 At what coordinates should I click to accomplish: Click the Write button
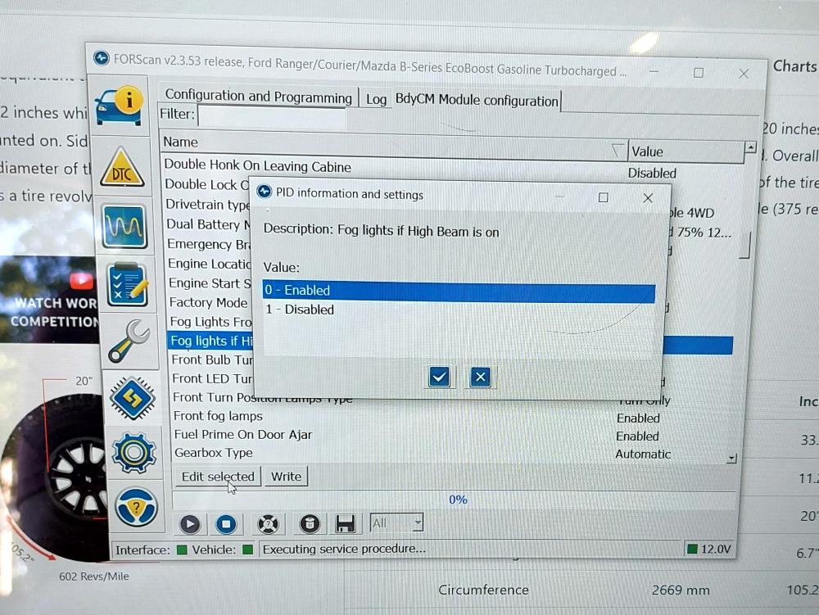(286, 477)
